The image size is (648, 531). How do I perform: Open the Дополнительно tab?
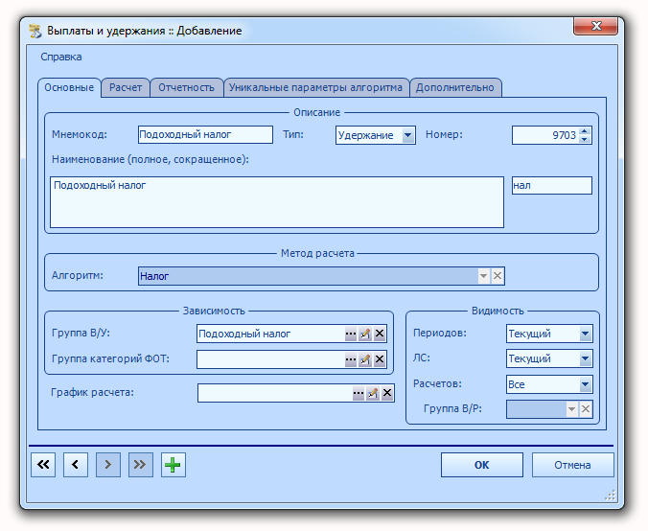tap(455, 87)
